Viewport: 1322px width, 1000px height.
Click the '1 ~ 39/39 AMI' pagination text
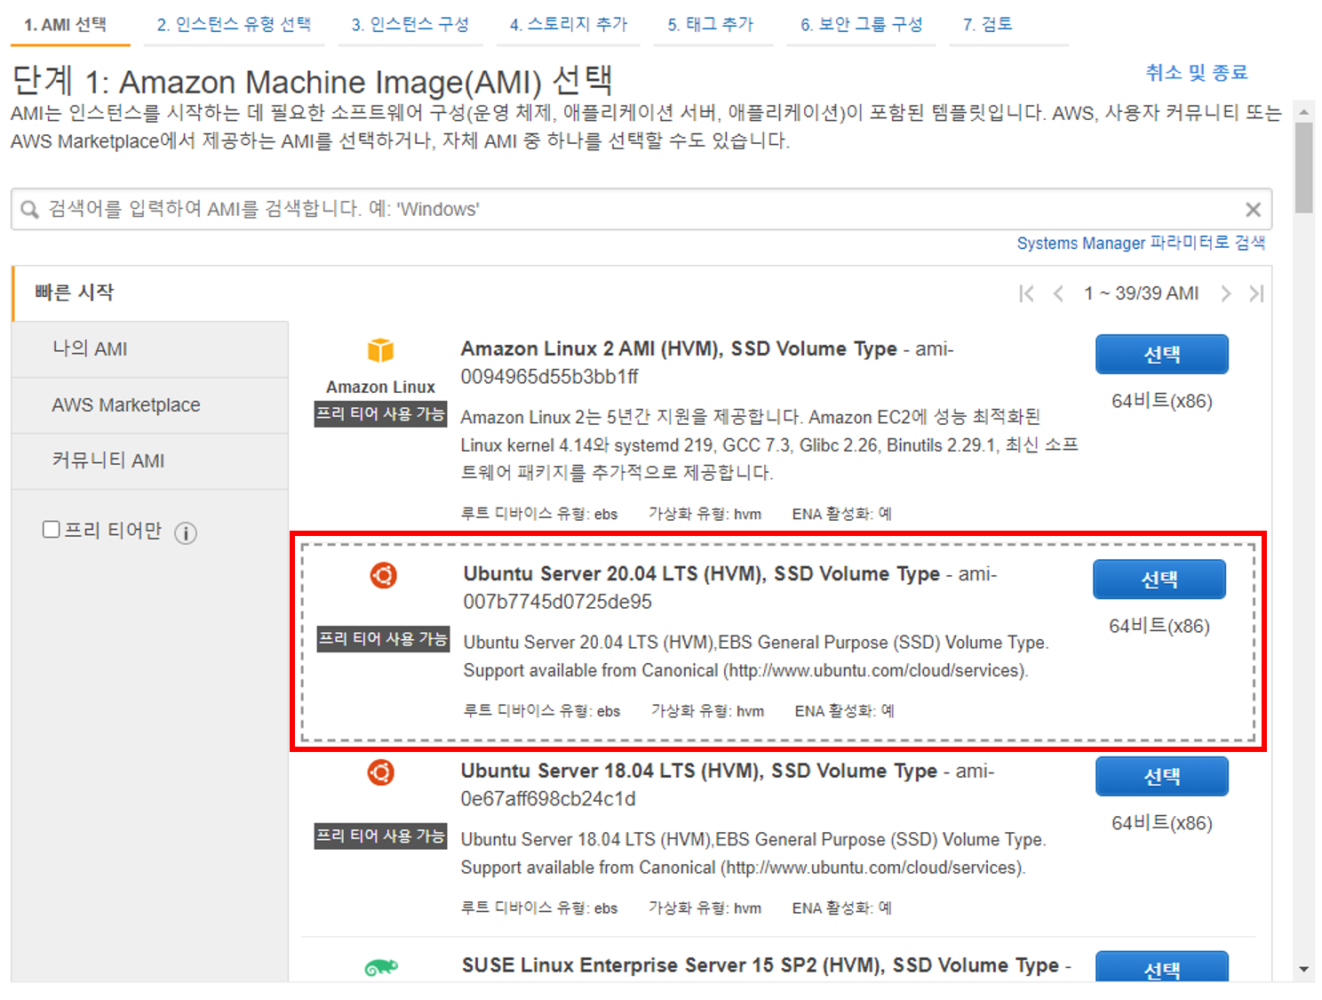coord(1141,293)
